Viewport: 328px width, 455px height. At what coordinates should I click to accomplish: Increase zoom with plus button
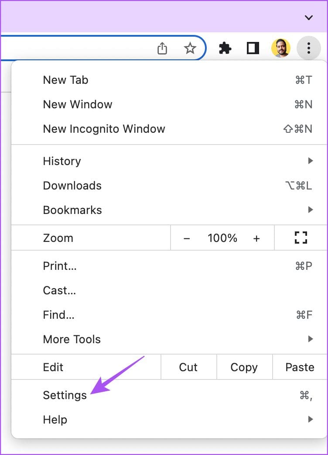pyautogui.click(x=256, y=238)
